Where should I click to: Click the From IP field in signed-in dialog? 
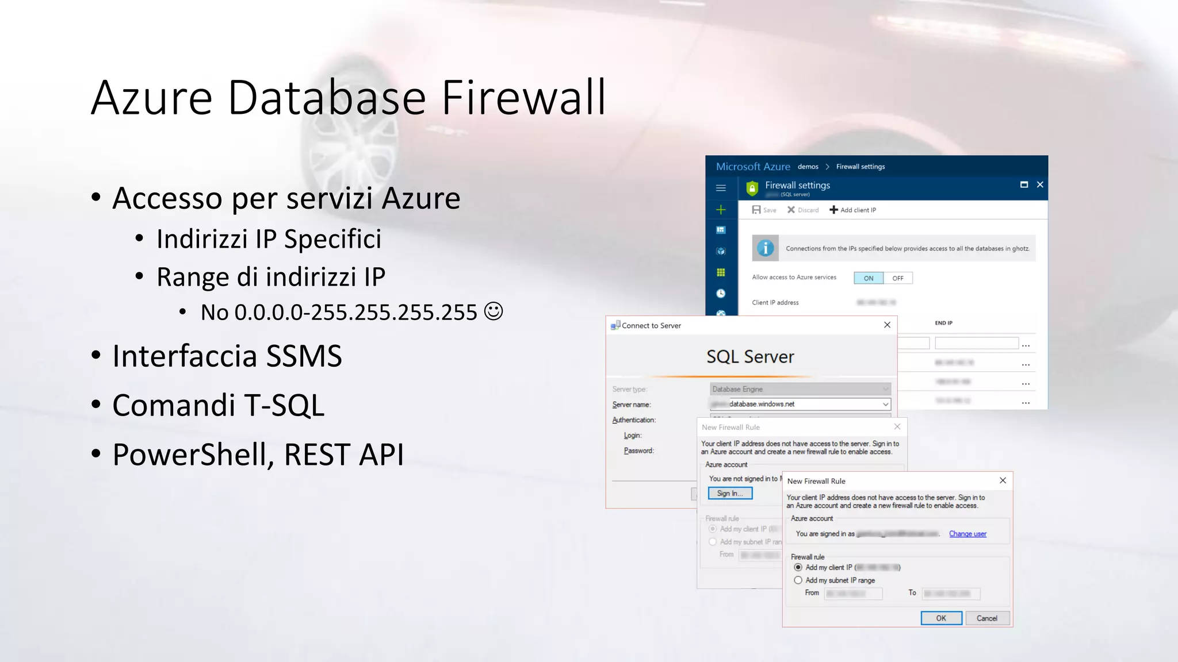pos(853,594)
